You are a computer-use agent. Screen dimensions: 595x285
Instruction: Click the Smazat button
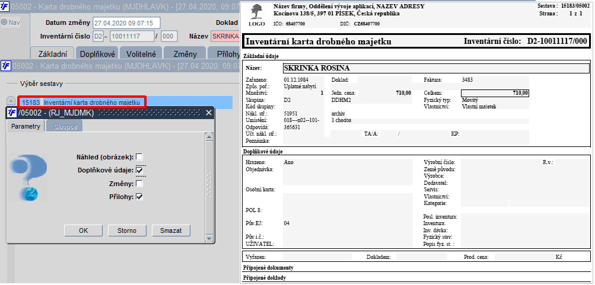point(171,230)
